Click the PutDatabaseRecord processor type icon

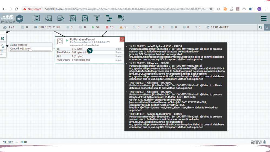(60, 41)
